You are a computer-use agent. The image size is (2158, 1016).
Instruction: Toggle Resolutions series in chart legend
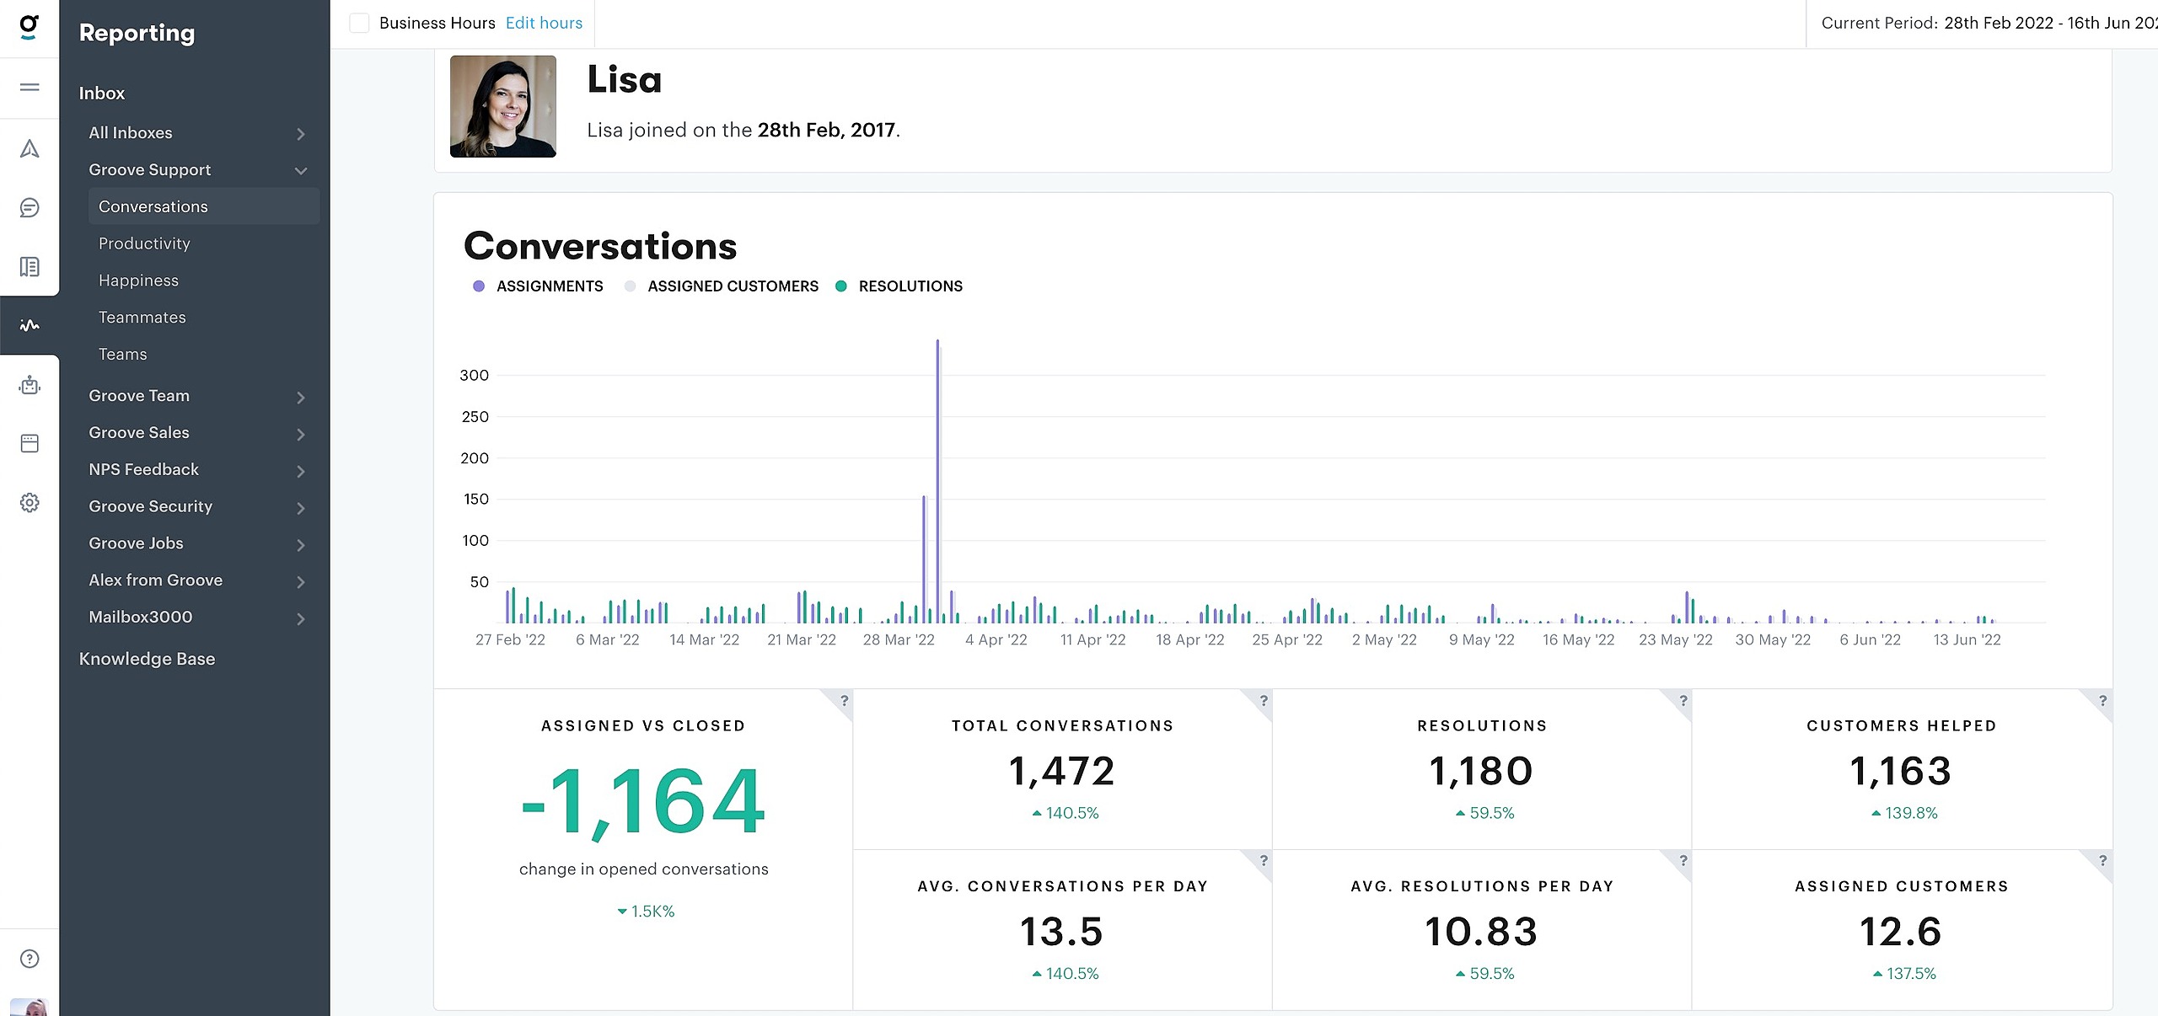pyautogui.click(x=910, y=286)
